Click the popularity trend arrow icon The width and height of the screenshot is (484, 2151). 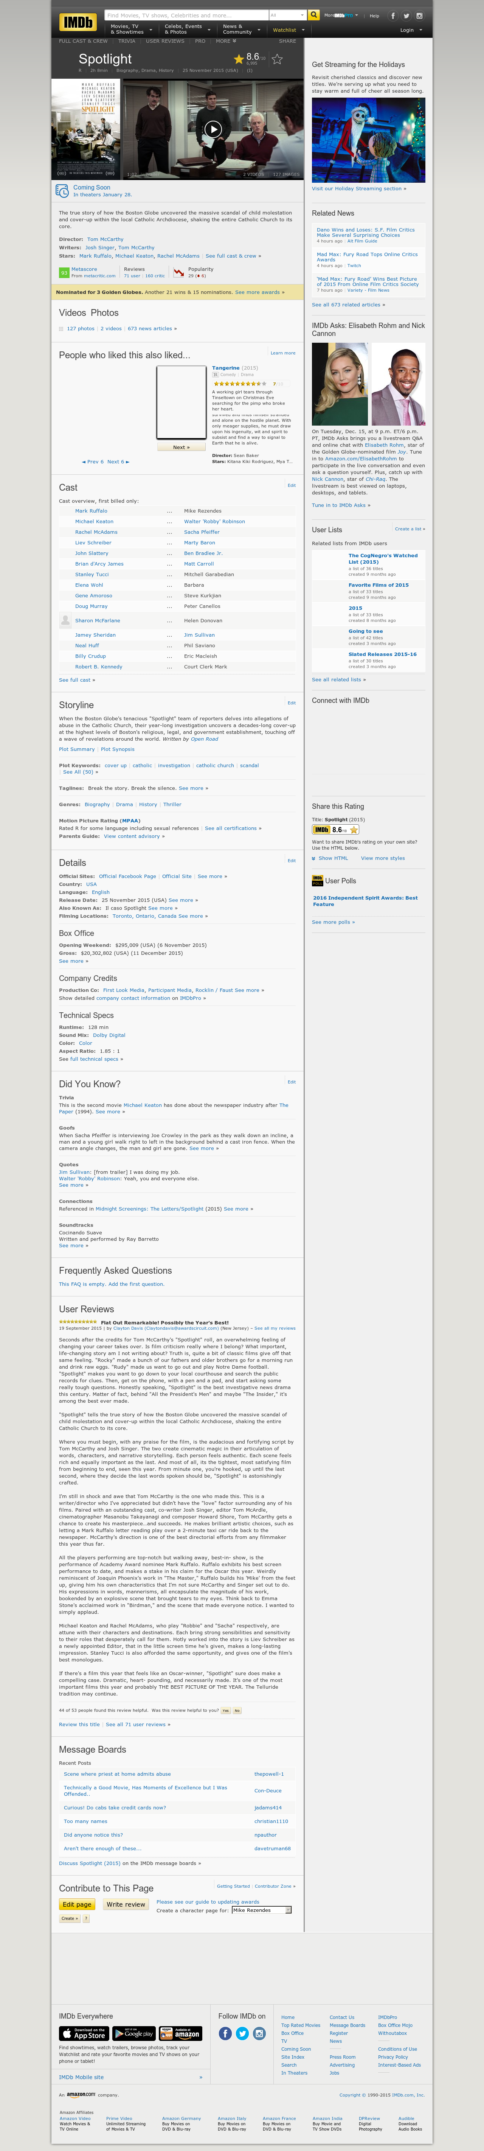(x=178, y=272)
